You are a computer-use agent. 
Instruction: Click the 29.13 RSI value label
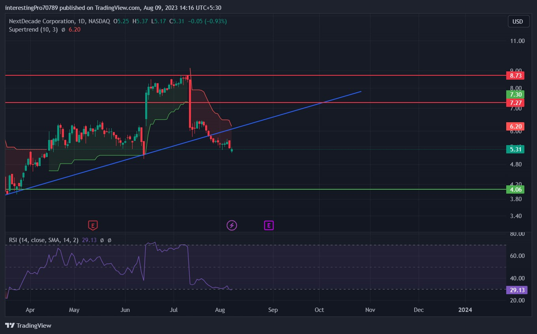(516, 290)
